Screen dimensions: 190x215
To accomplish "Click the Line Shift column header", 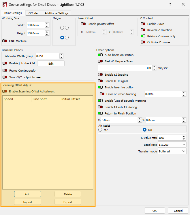I will [46, 99].
